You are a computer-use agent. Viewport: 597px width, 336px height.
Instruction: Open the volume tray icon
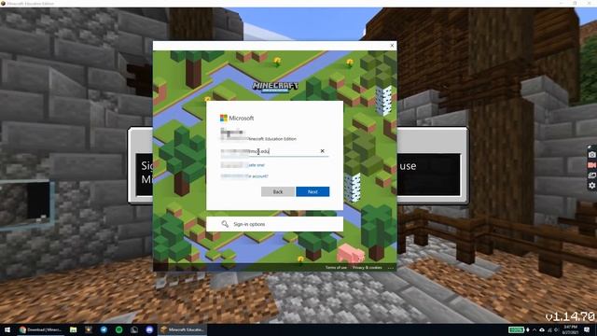(x=556, y=329)
